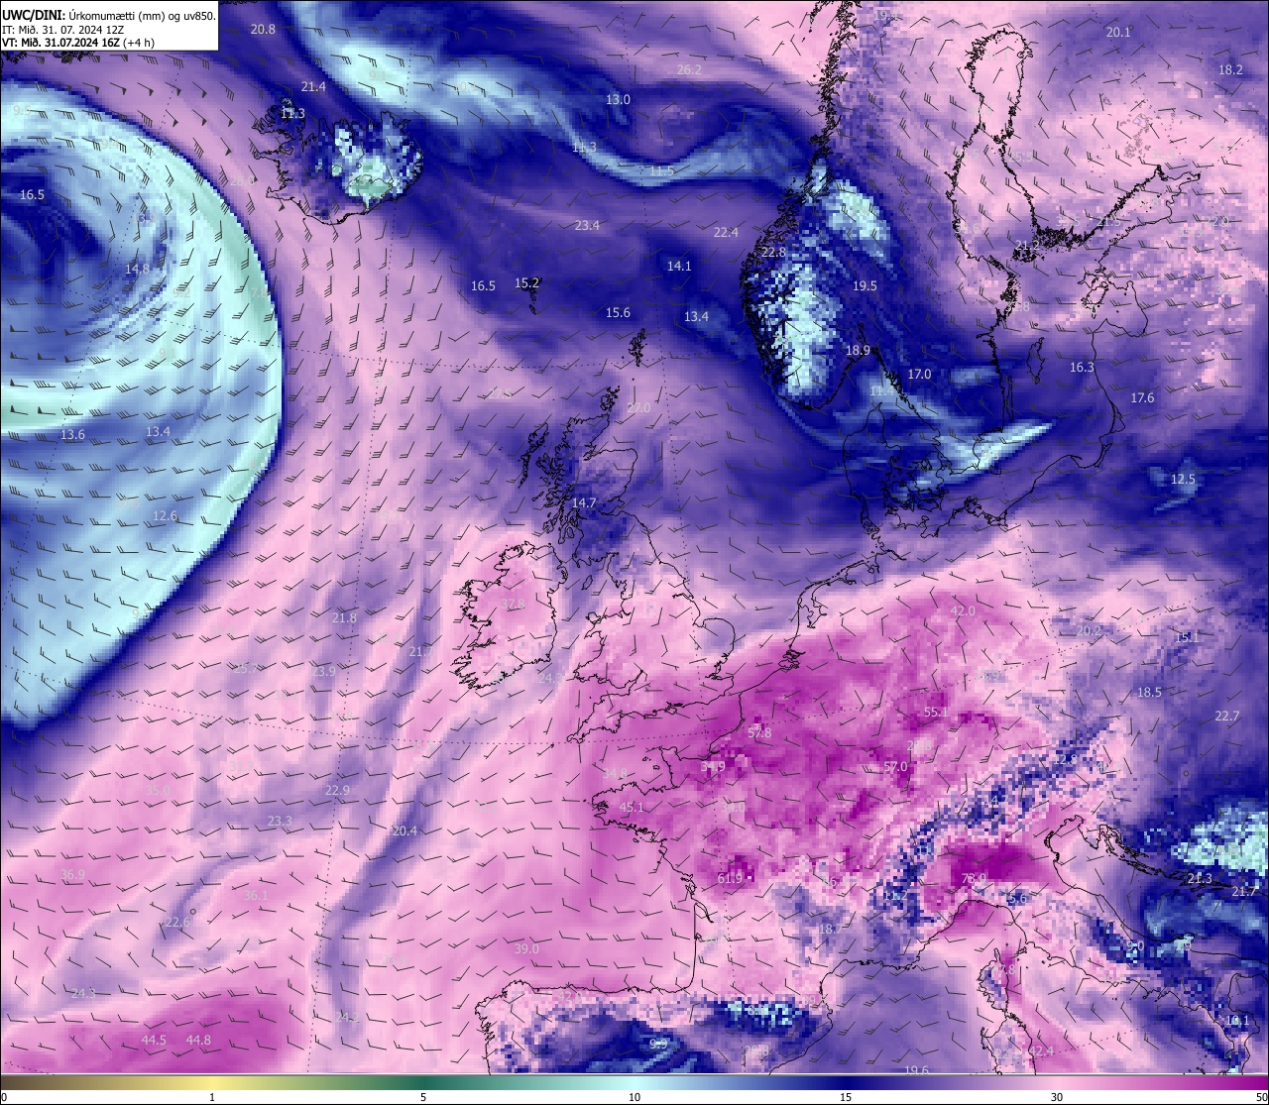Click the 'VT: Mið. 31.07.2024 16Z (+4 h)' line
The width and height of the screenshot is (1269, 1105).
[78, 43]
